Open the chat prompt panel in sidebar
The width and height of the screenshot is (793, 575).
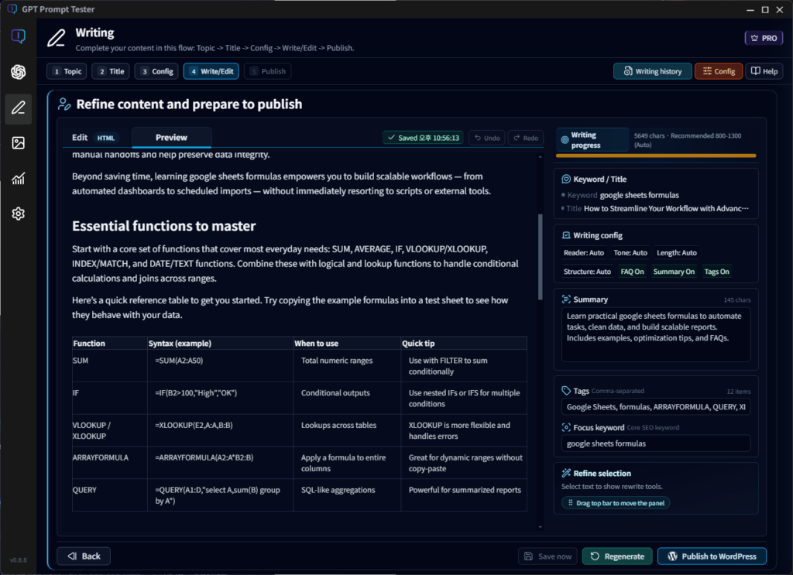point(18,36)
